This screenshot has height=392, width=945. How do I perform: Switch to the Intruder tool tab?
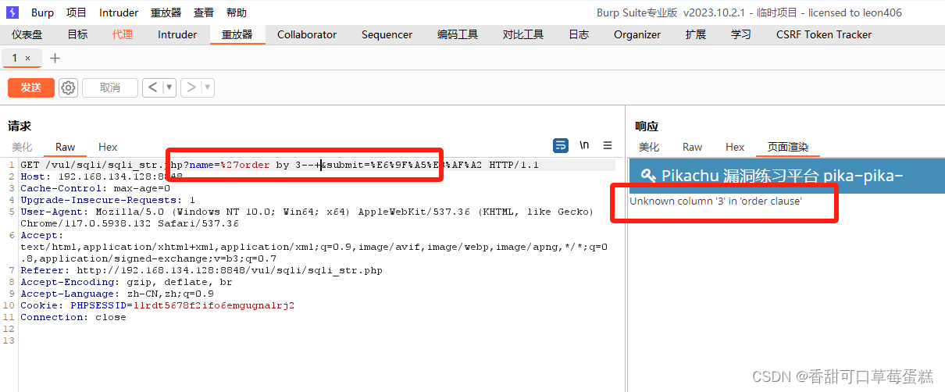coord(177,34)
